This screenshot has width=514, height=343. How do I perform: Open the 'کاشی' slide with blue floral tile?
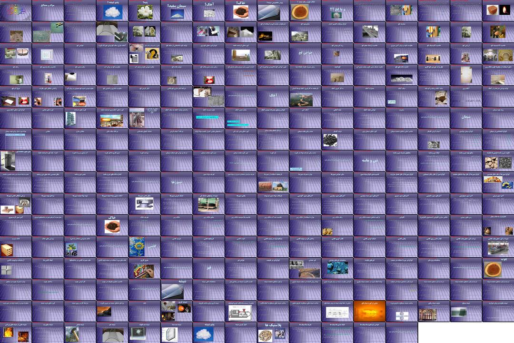(144, 246)
